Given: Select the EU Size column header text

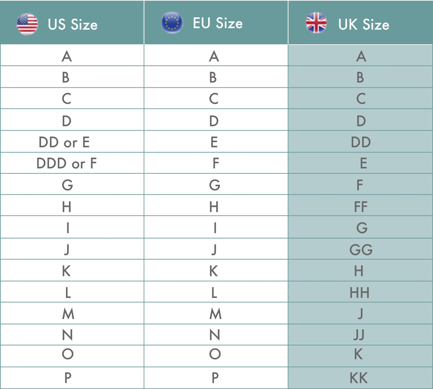Looking at the screenshot, I should (218, 23).
